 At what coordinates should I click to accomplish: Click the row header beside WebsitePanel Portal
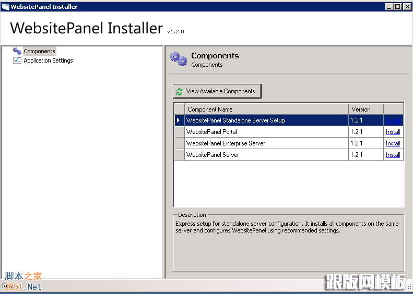pos(180,132)
